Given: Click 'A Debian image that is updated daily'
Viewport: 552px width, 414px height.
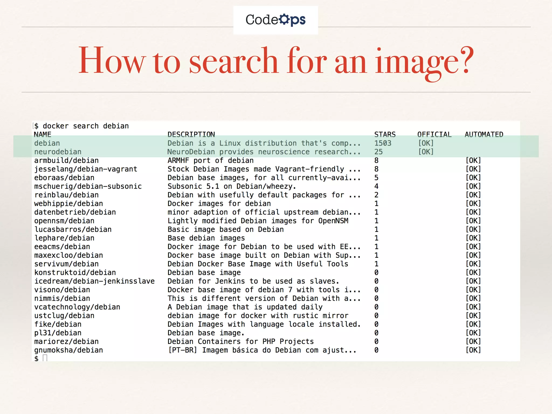Looking at the screenshot, I should click(x=245, y=307).
